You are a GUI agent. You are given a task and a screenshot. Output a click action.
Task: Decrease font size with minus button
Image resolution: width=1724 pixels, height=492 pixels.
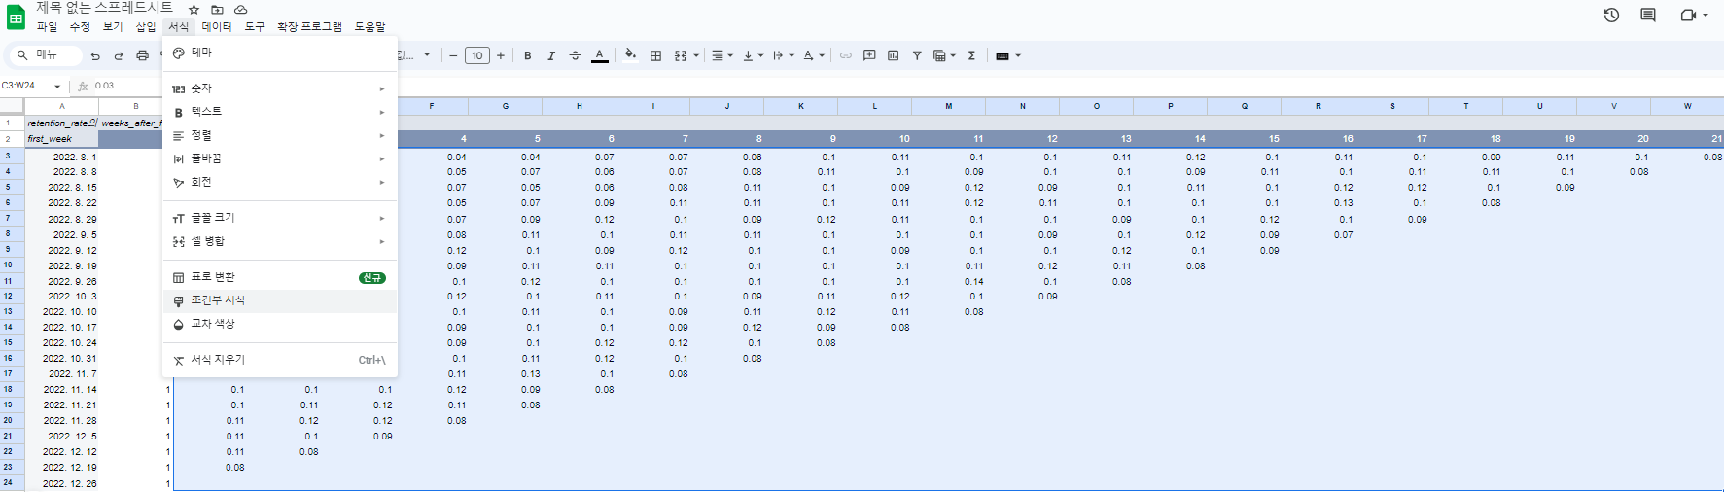[x=453, y=55]
